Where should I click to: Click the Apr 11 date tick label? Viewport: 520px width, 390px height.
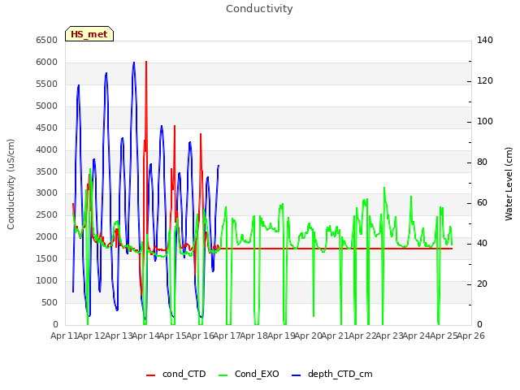(63, 336)
